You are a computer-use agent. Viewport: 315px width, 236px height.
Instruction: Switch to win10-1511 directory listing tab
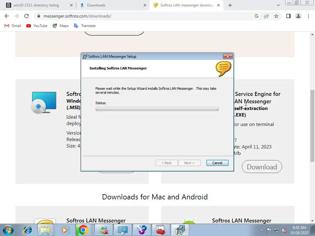(x=36, y=5)
